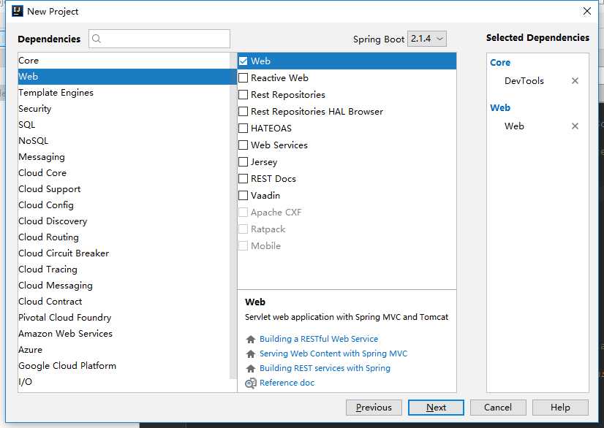Click the Core heading in Selected Dependencies
Viewport: 604px width, 428px height.
pyautogui.click(x=500, y=62)
